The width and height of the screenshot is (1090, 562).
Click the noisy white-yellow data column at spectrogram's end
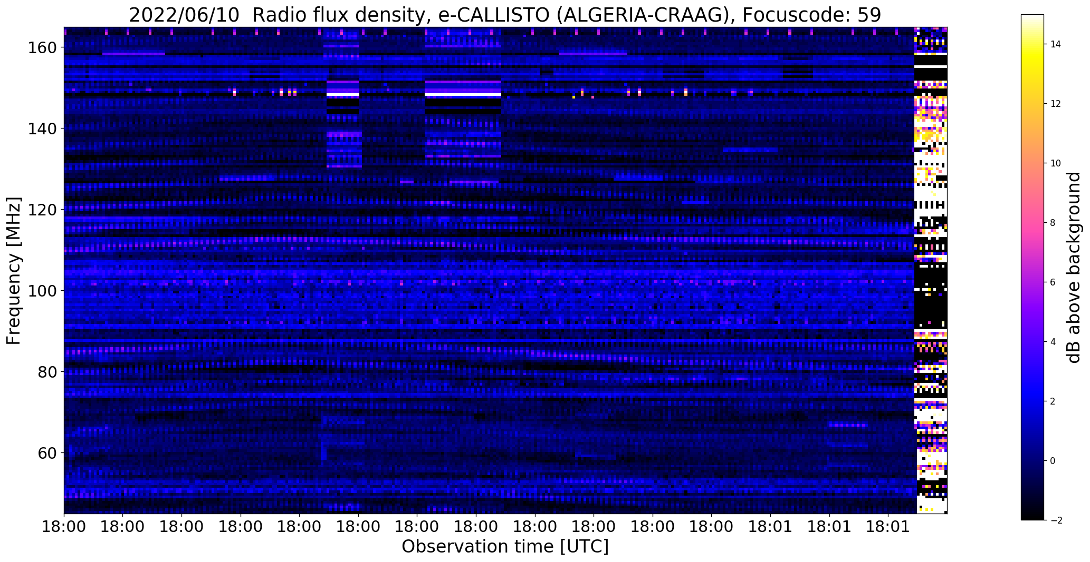point(931,270)
